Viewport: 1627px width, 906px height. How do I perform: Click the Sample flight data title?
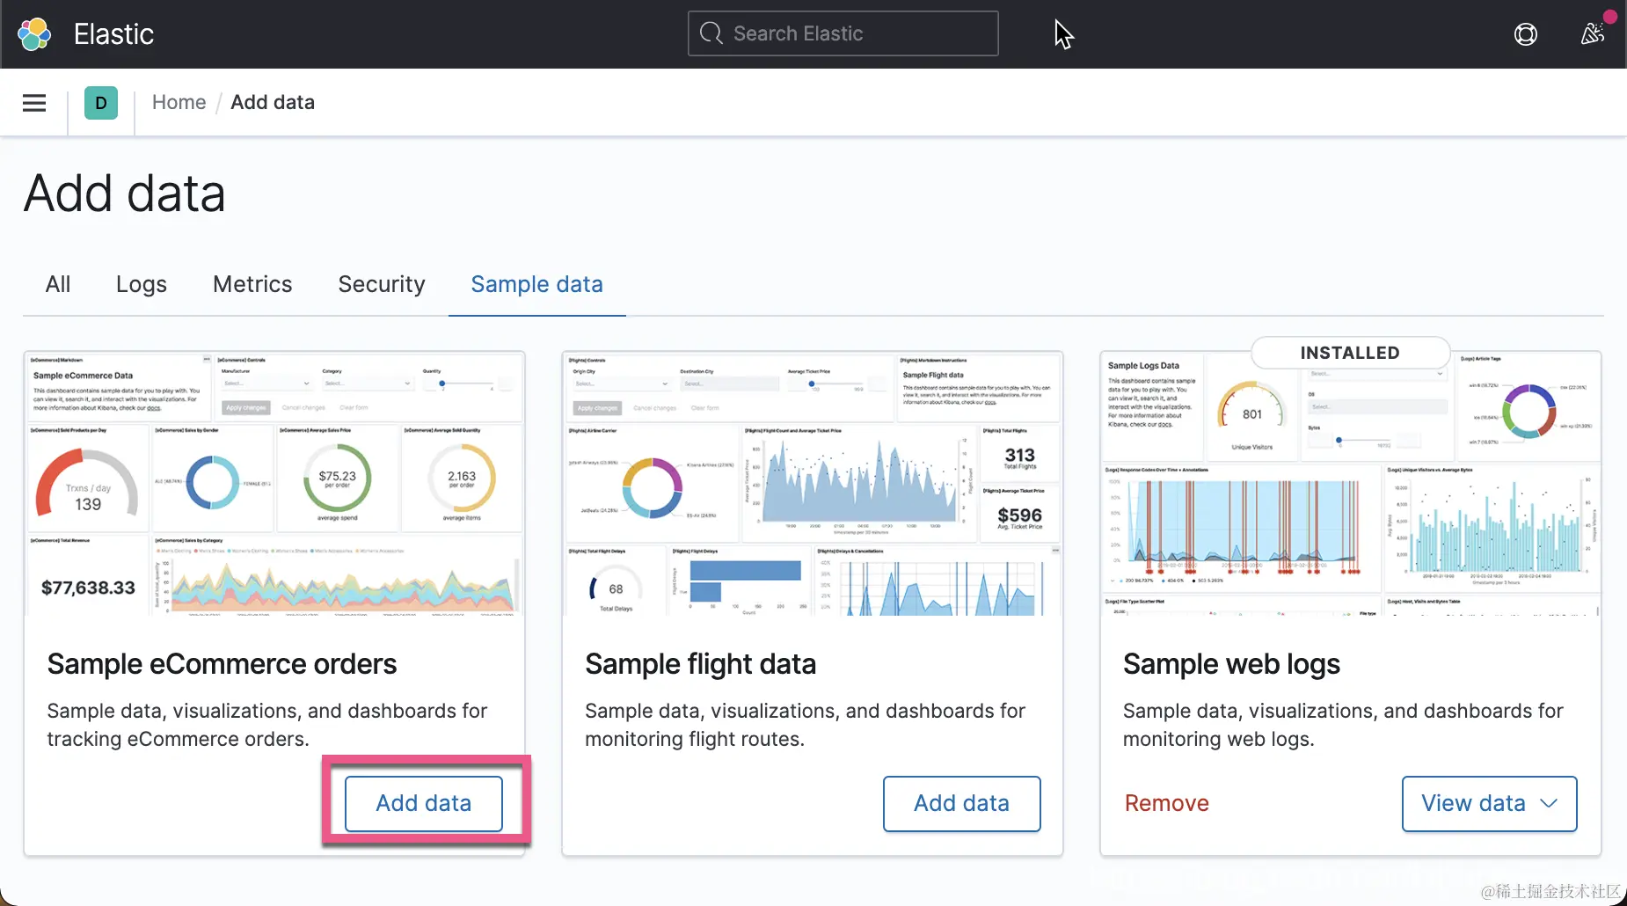click(x=701, y=664)
